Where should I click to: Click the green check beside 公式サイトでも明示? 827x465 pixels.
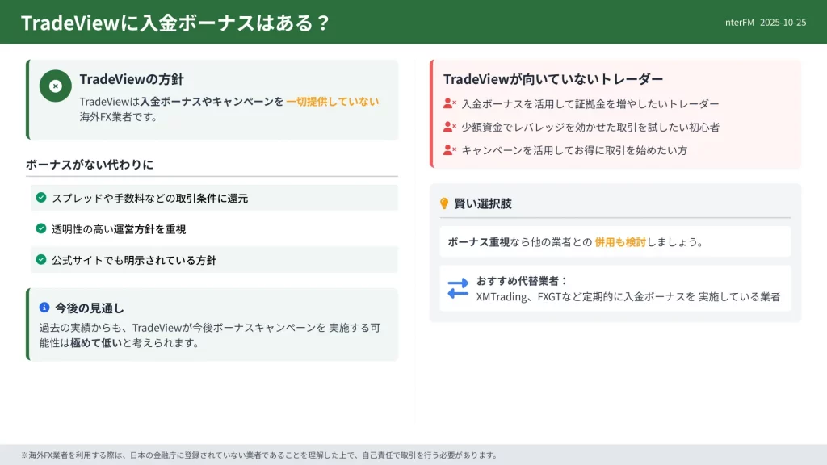coord(41,259)
